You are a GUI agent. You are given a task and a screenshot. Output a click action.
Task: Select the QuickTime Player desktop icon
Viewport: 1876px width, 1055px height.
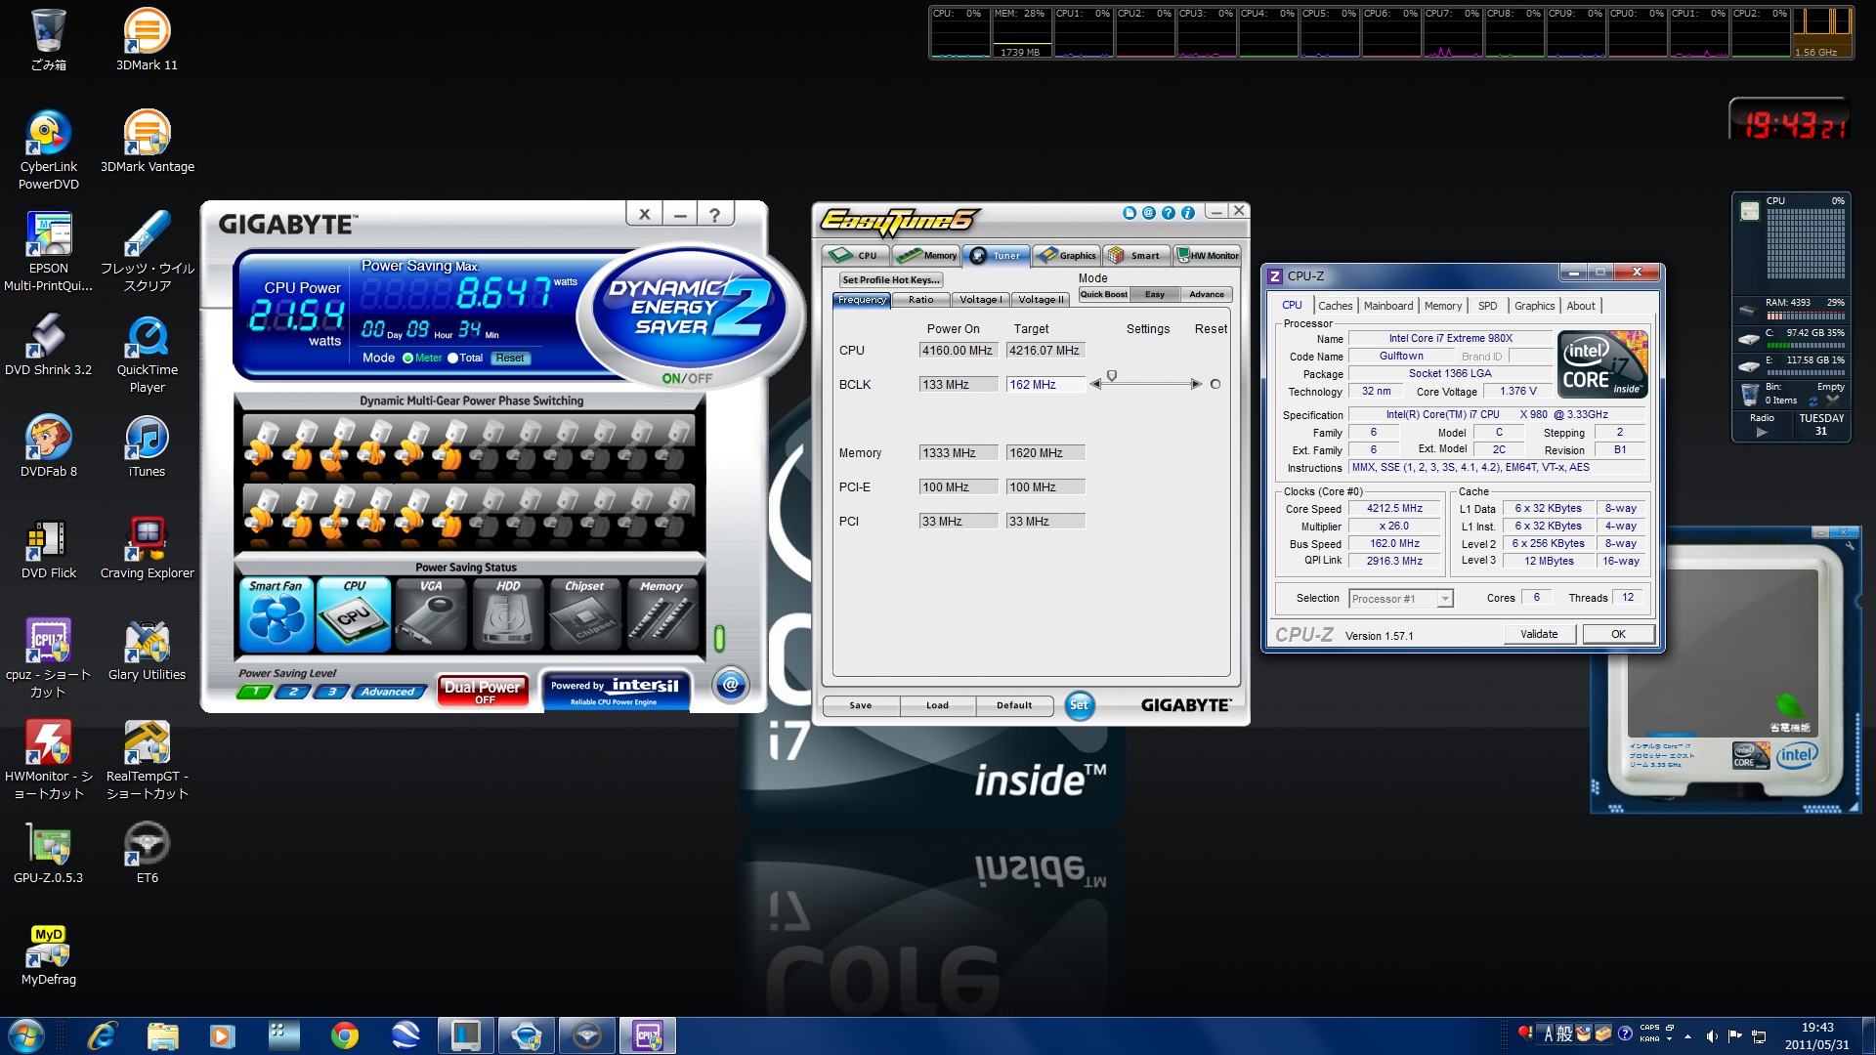pyautogui.click(x=147, y=355)
